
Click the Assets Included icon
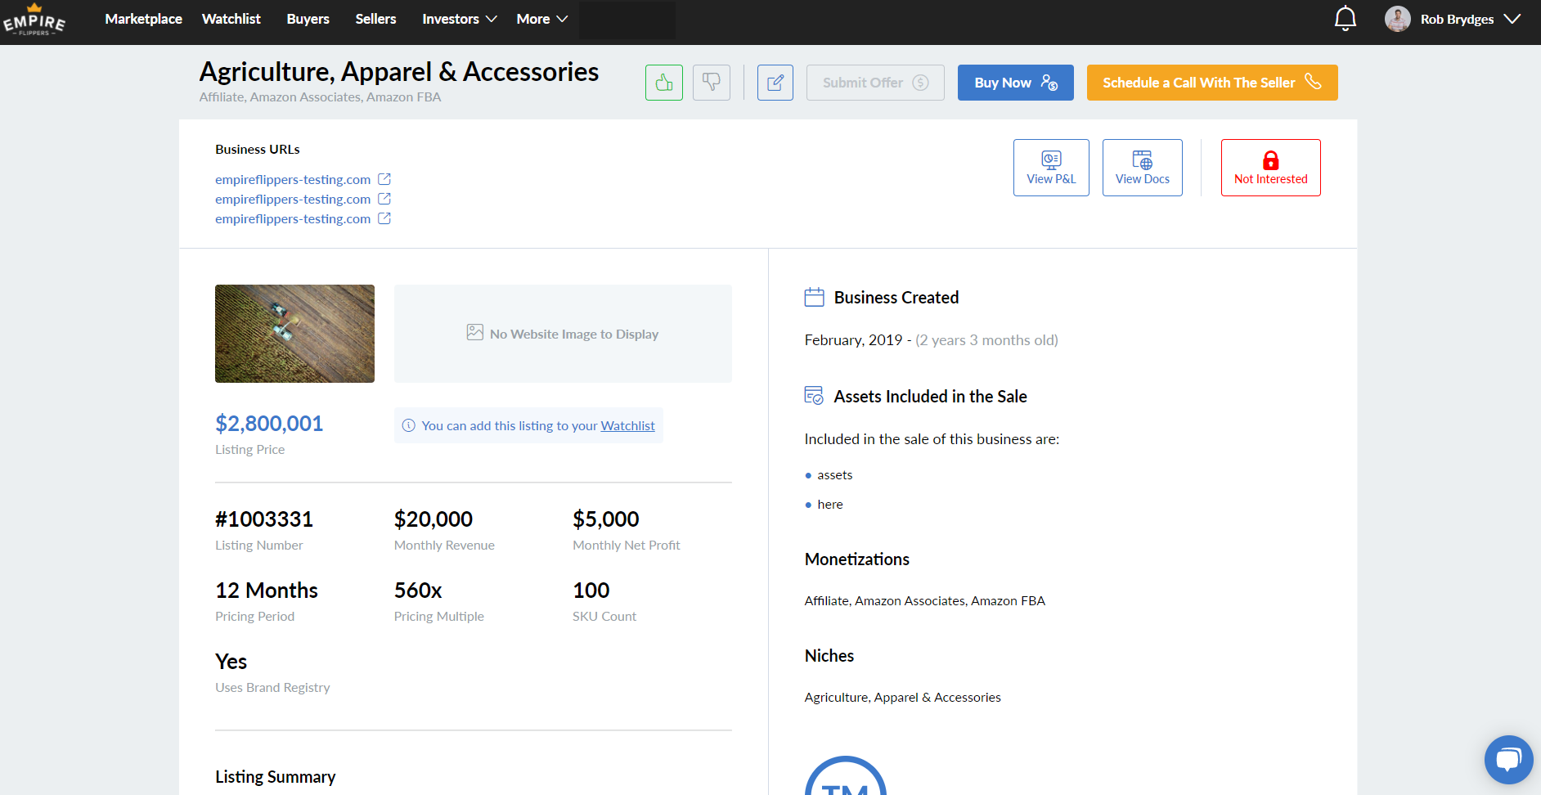tap(814, 396)
